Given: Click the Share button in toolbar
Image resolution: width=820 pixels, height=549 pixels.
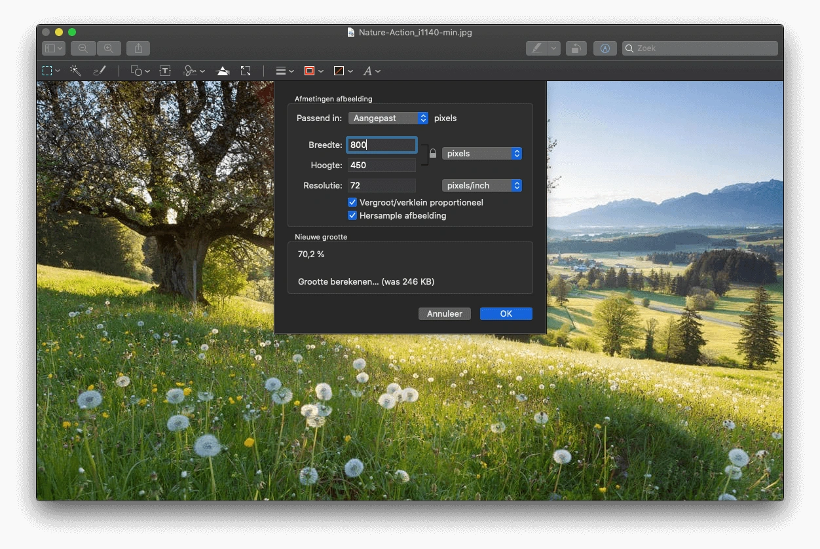Looking at the screenshot, I should tap(138, 48).
